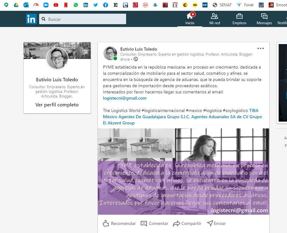Click the Buscar search field

[83, 19]
